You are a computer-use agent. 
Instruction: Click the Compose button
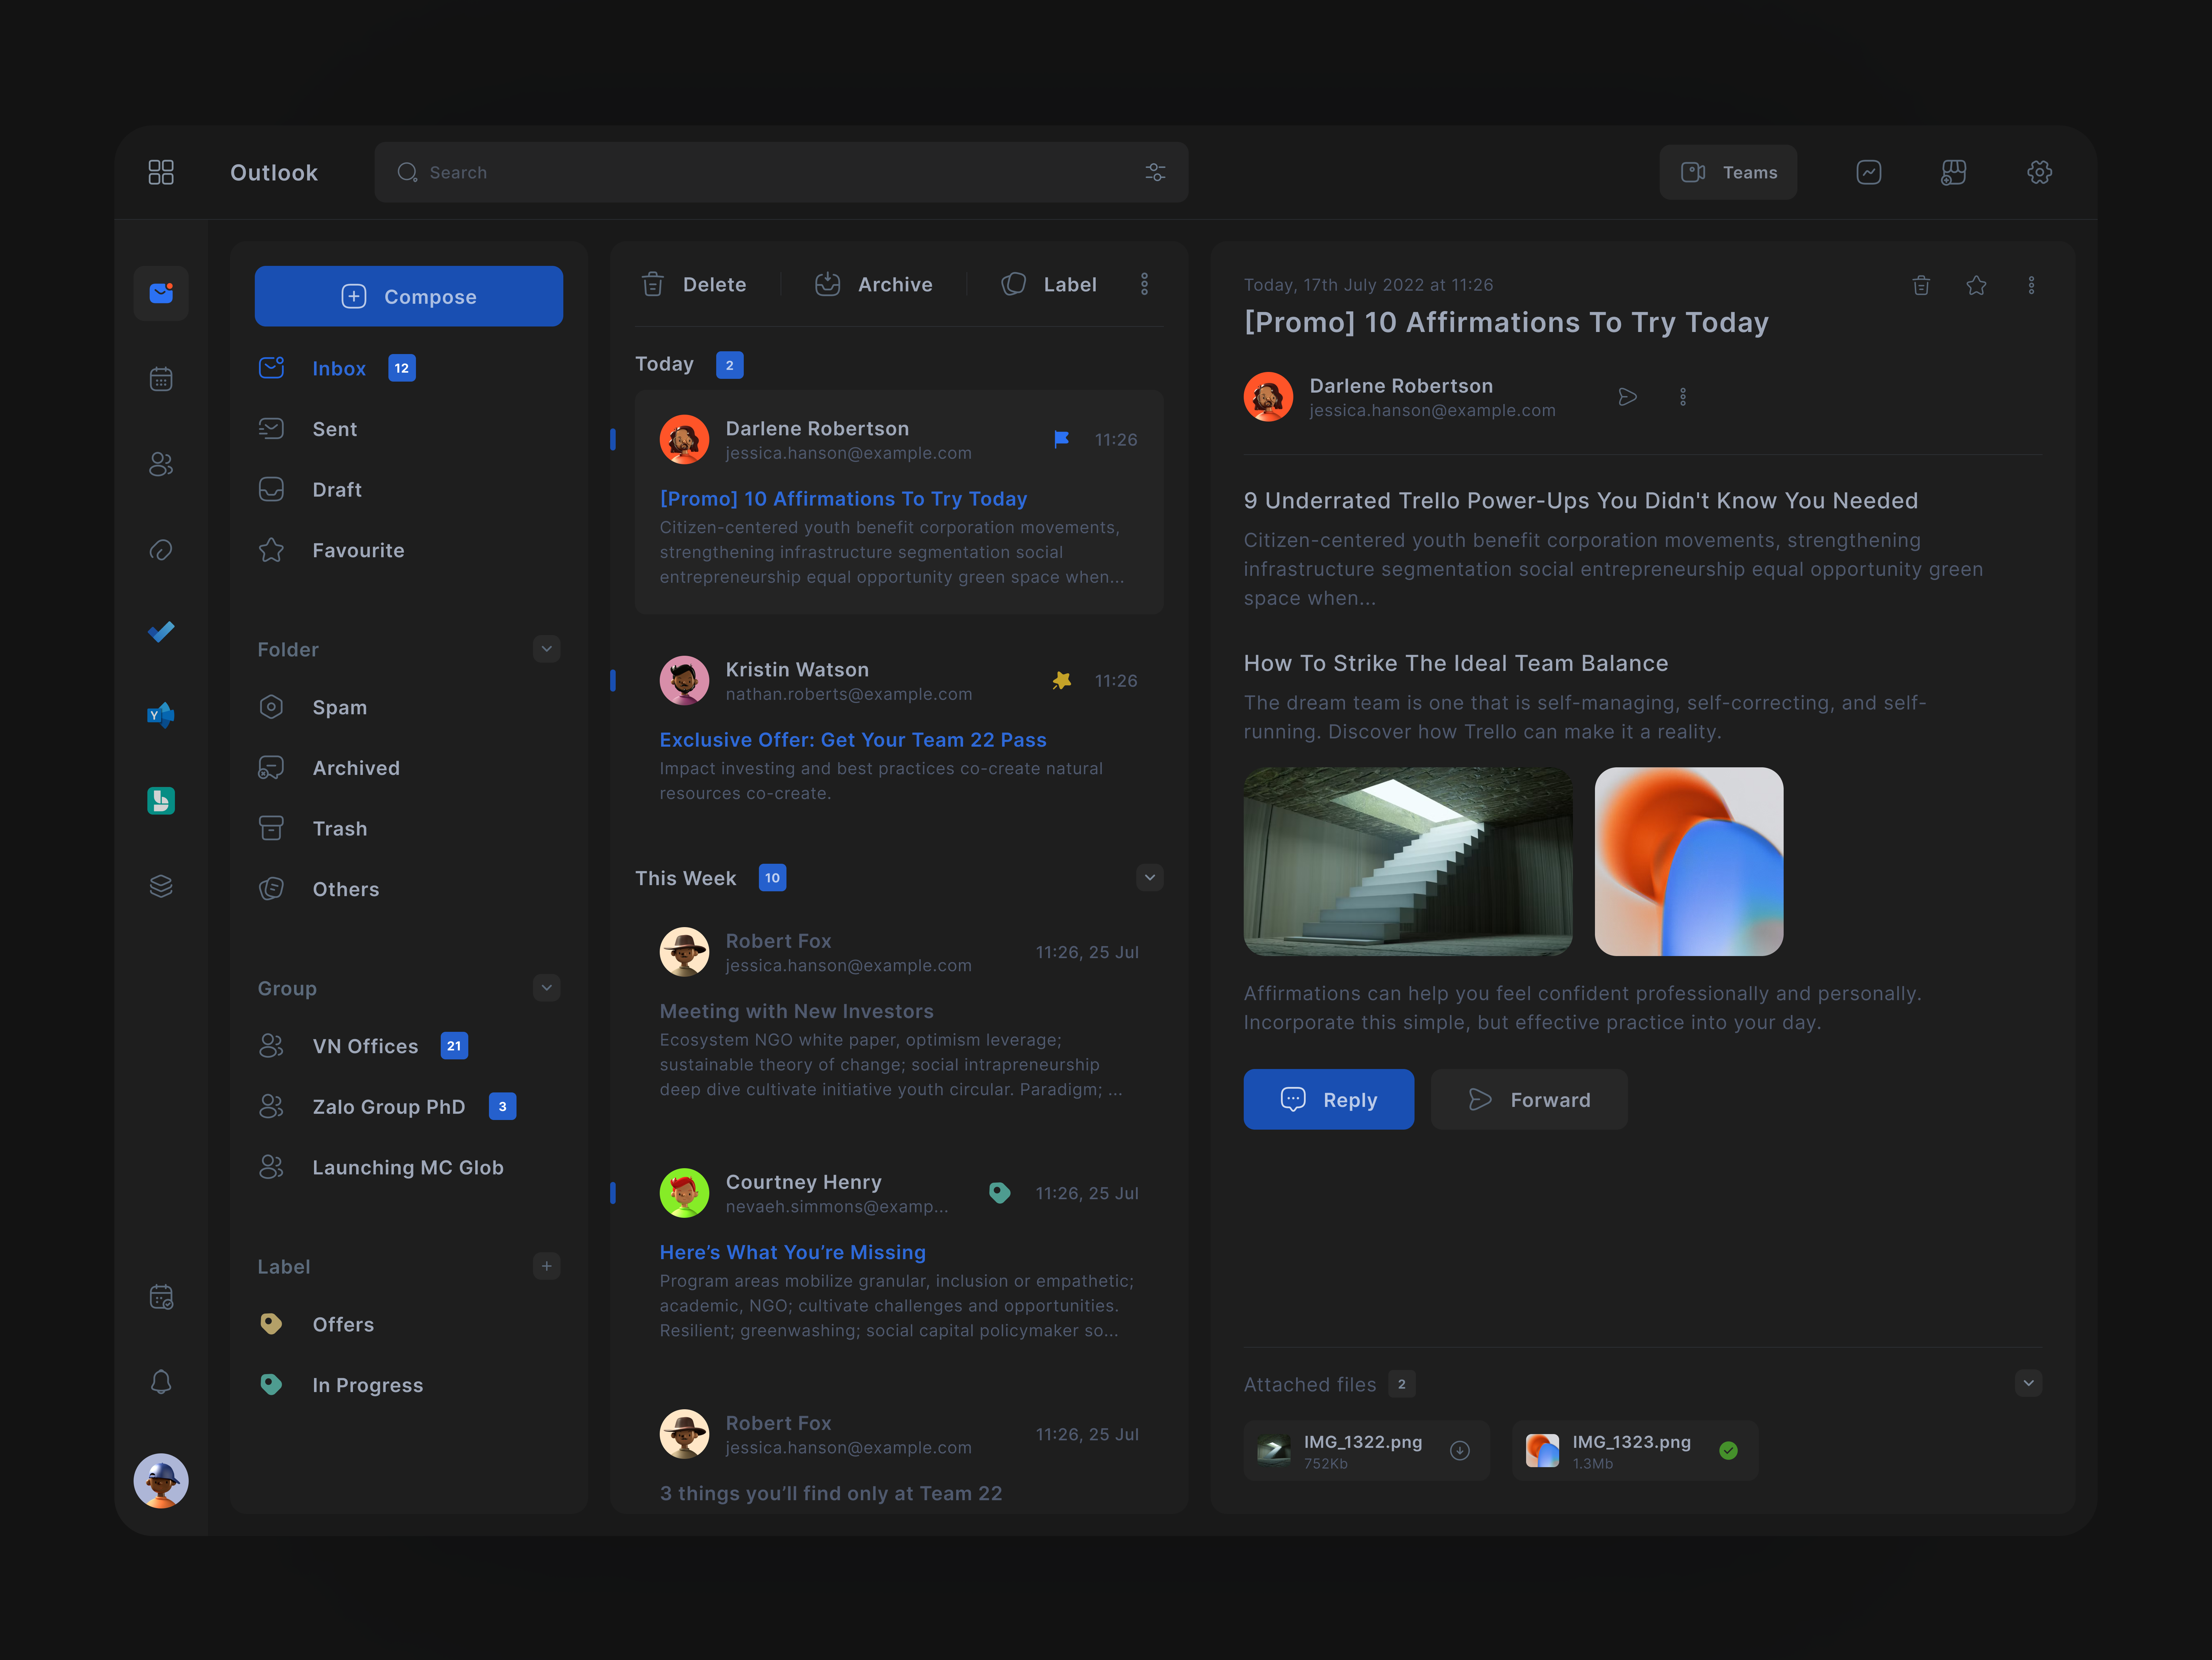tap(409, 296)
